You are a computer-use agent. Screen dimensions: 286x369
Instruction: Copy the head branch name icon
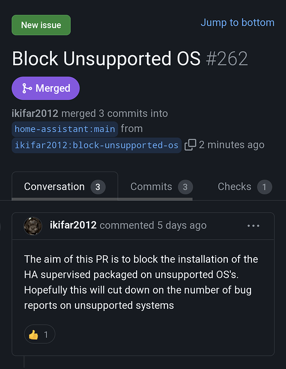click(190, 145)
